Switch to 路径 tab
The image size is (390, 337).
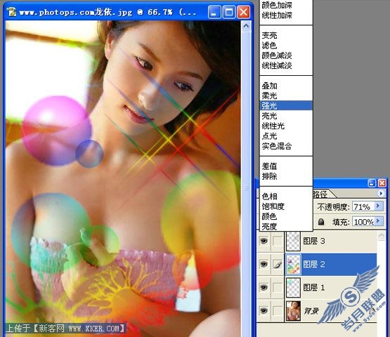coord(320,194)
